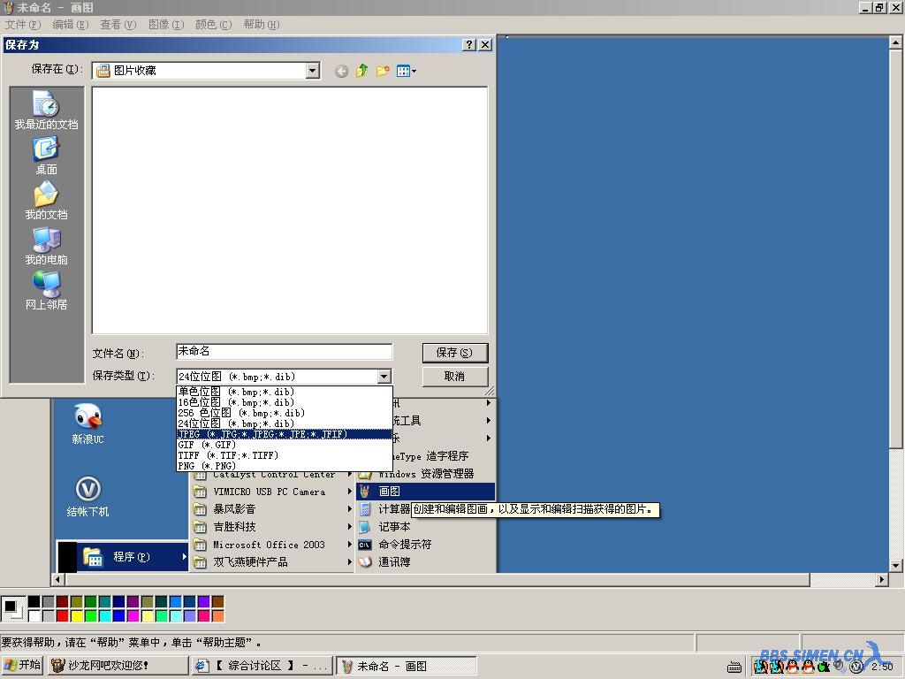Pick the brown color swatch

217,601
